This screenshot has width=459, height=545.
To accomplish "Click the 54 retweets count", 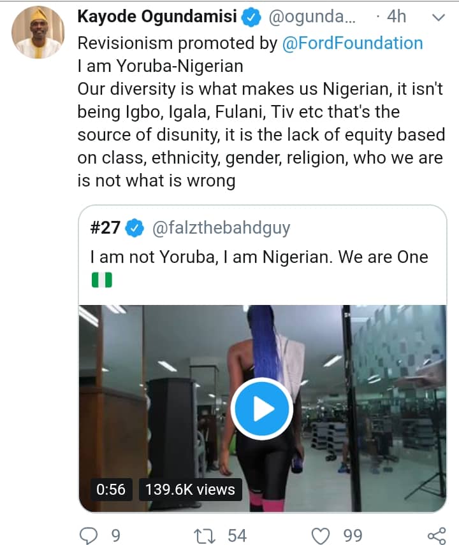I will [237, 535].
